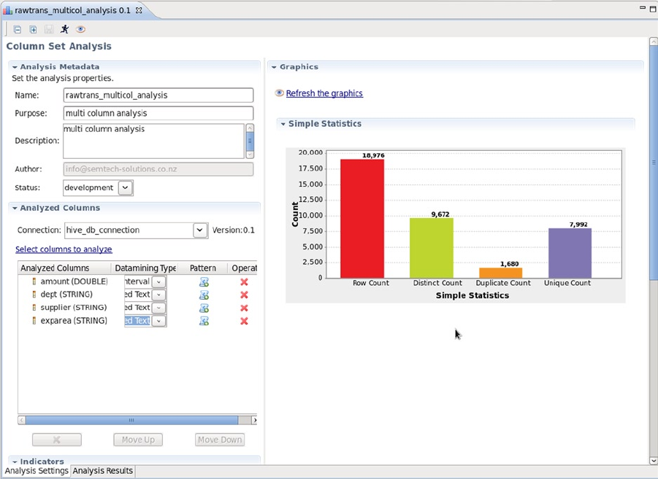Open the hive_db_connection dropdown
The width and height of the screenshot is (658, 479).
point(200,230)
